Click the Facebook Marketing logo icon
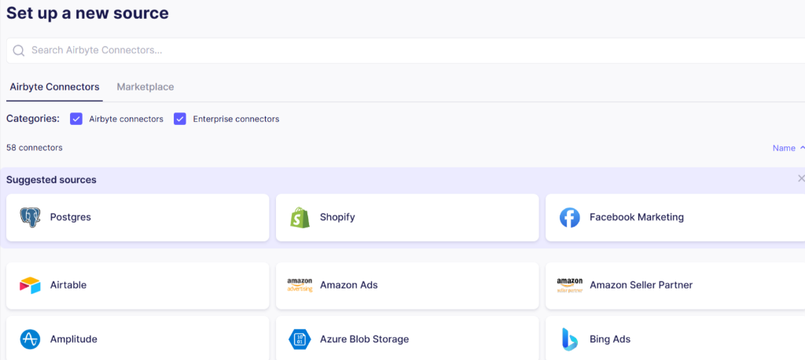 pos(569,218)
